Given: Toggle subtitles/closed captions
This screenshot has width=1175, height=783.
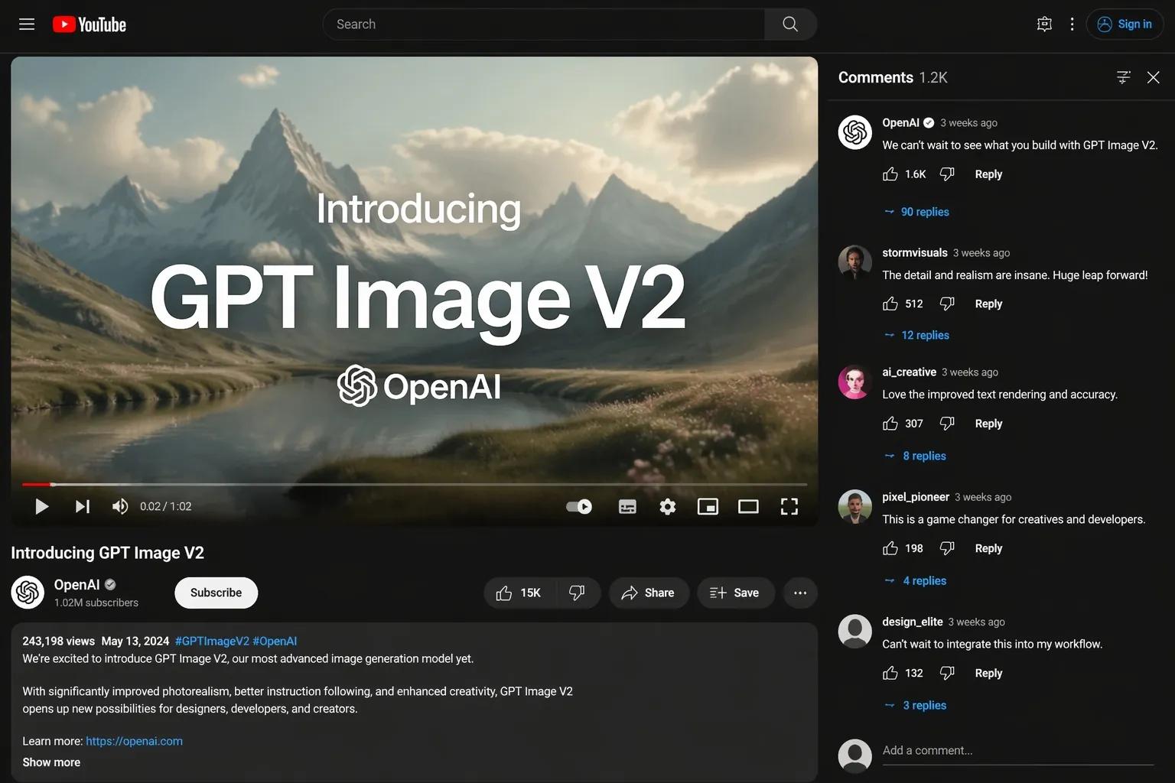Looking at the screenshot, I should point(627,507).
